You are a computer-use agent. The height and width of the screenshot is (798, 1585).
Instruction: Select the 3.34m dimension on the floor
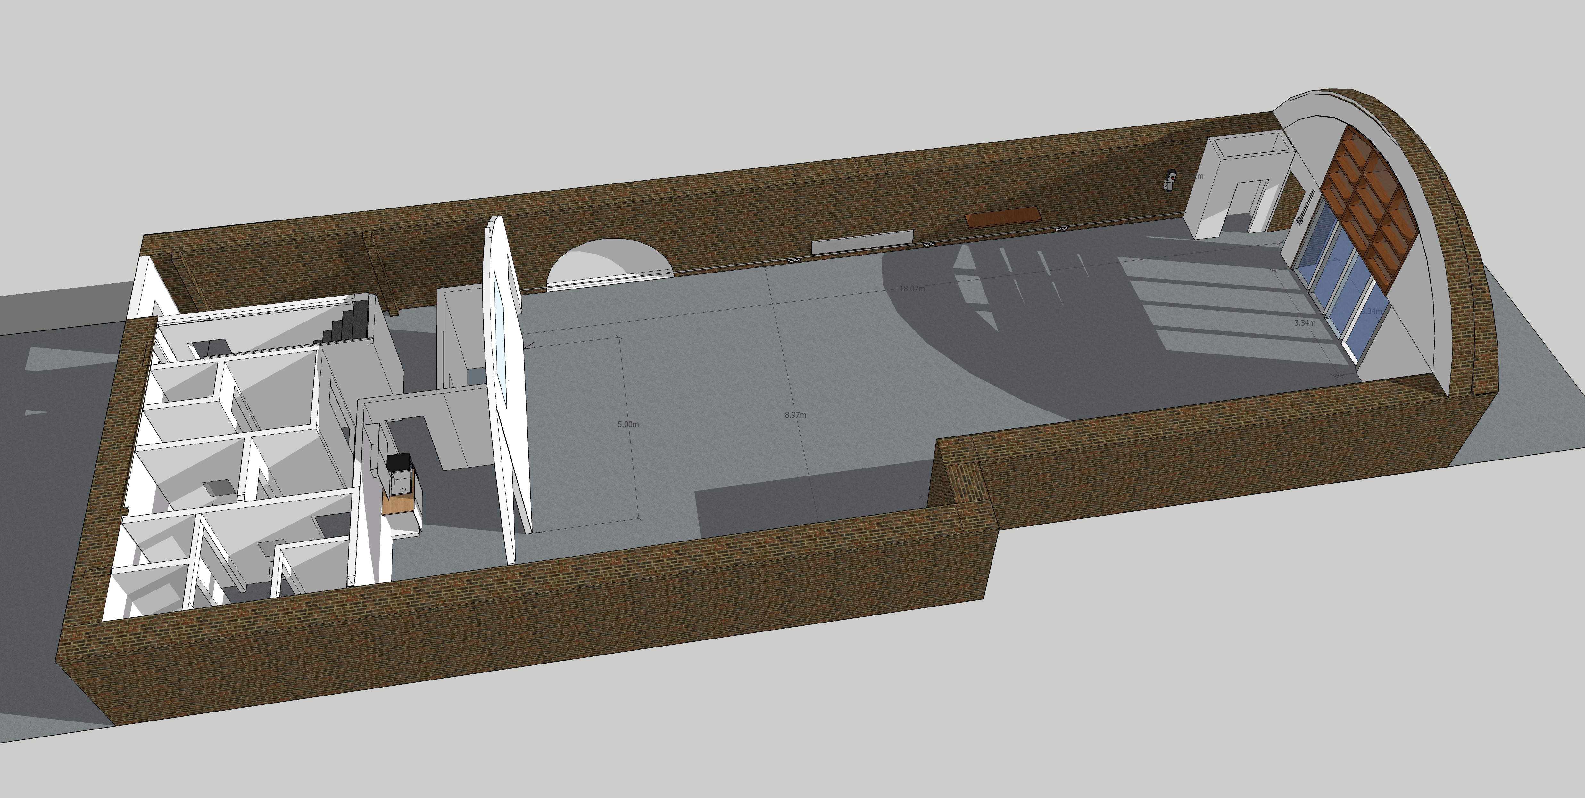point(1304,323)
